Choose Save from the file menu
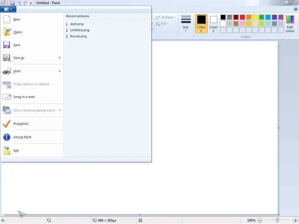 coord(32,45)
